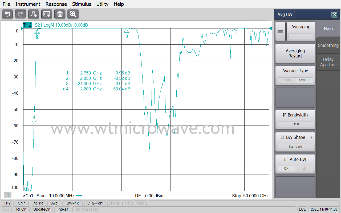Enable the Averaging toggle switch
Viewport: 341px width, 213px height.
(280, 31)
